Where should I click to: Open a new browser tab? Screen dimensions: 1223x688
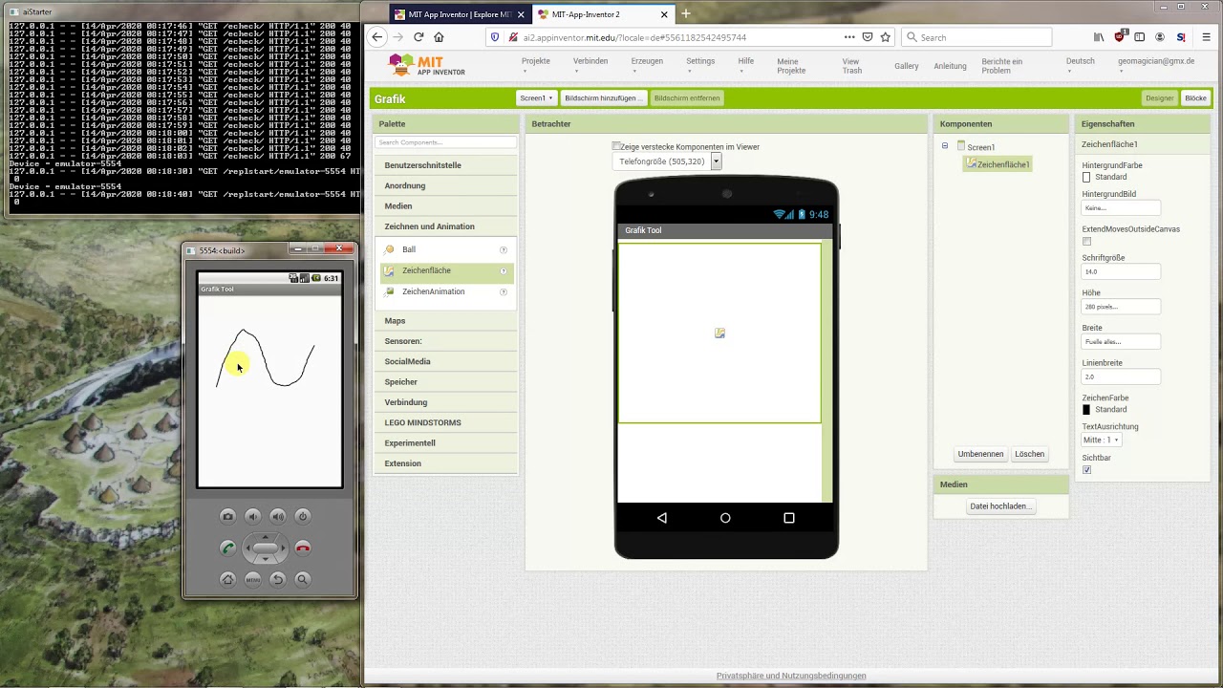[x=685, y=14]
